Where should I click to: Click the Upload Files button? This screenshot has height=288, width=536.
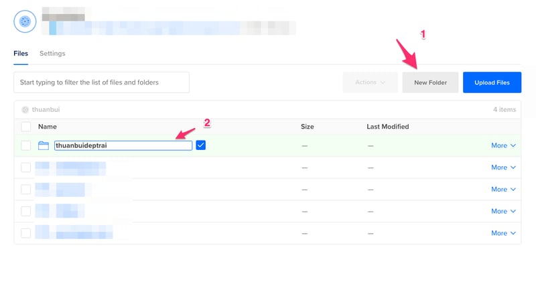point(492,82)
